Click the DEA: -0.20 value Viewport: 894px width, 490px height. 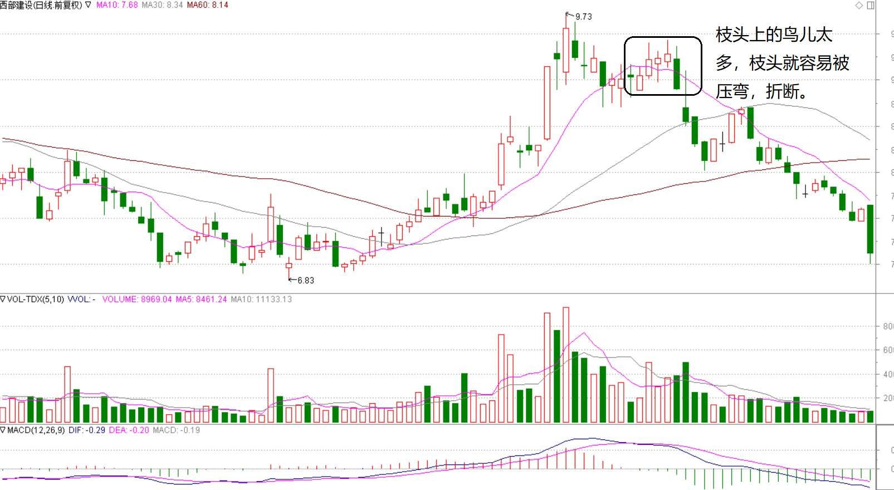pos(129,430)
